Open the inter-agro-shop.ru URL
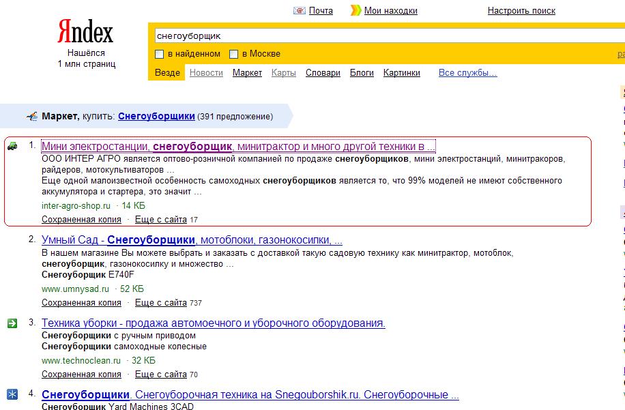 [x=76, y=205]
